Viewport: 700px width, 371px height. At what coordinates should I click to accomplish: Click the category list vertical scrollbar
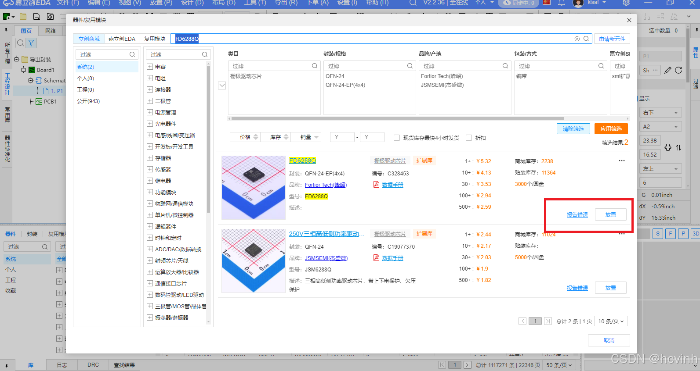[208, 140]
